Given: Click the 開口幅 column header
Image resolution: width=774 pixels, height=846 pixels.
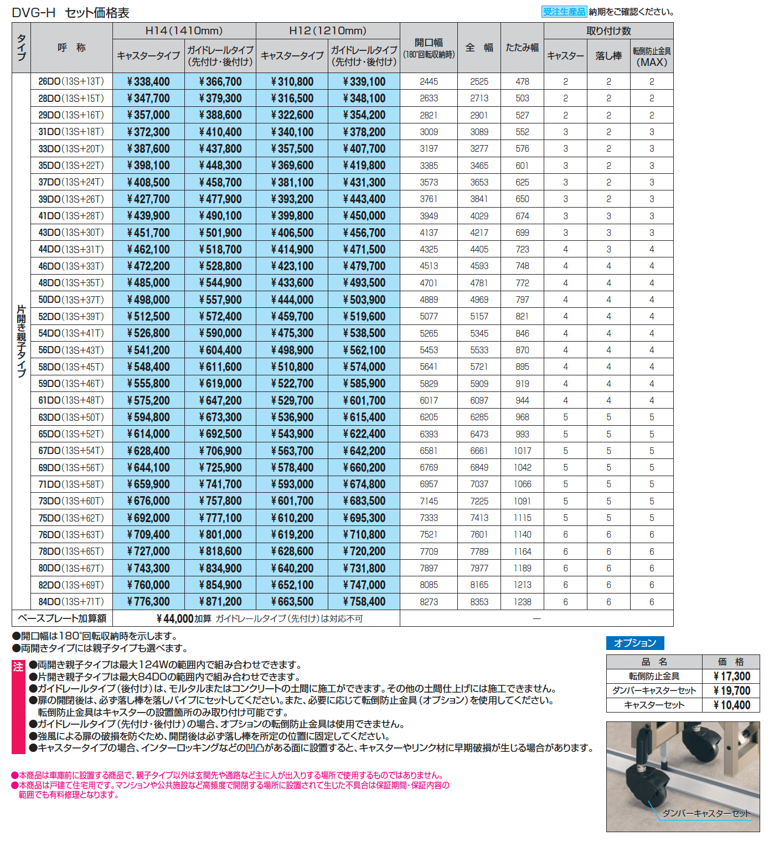Looking at the screenshot, I should click(x=429, y=48).
